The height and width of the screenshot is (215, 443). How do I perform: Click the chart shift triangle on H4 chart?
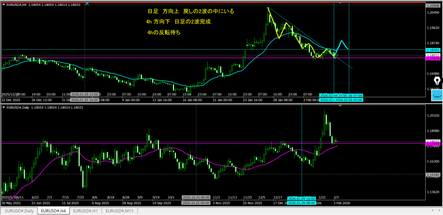click(x=339, y=3)
